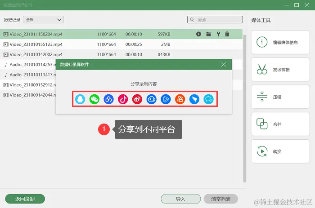This screenshot has width=315, height=208.
Task: Share recording to DingTalk
Action: (x=194, y=99)
